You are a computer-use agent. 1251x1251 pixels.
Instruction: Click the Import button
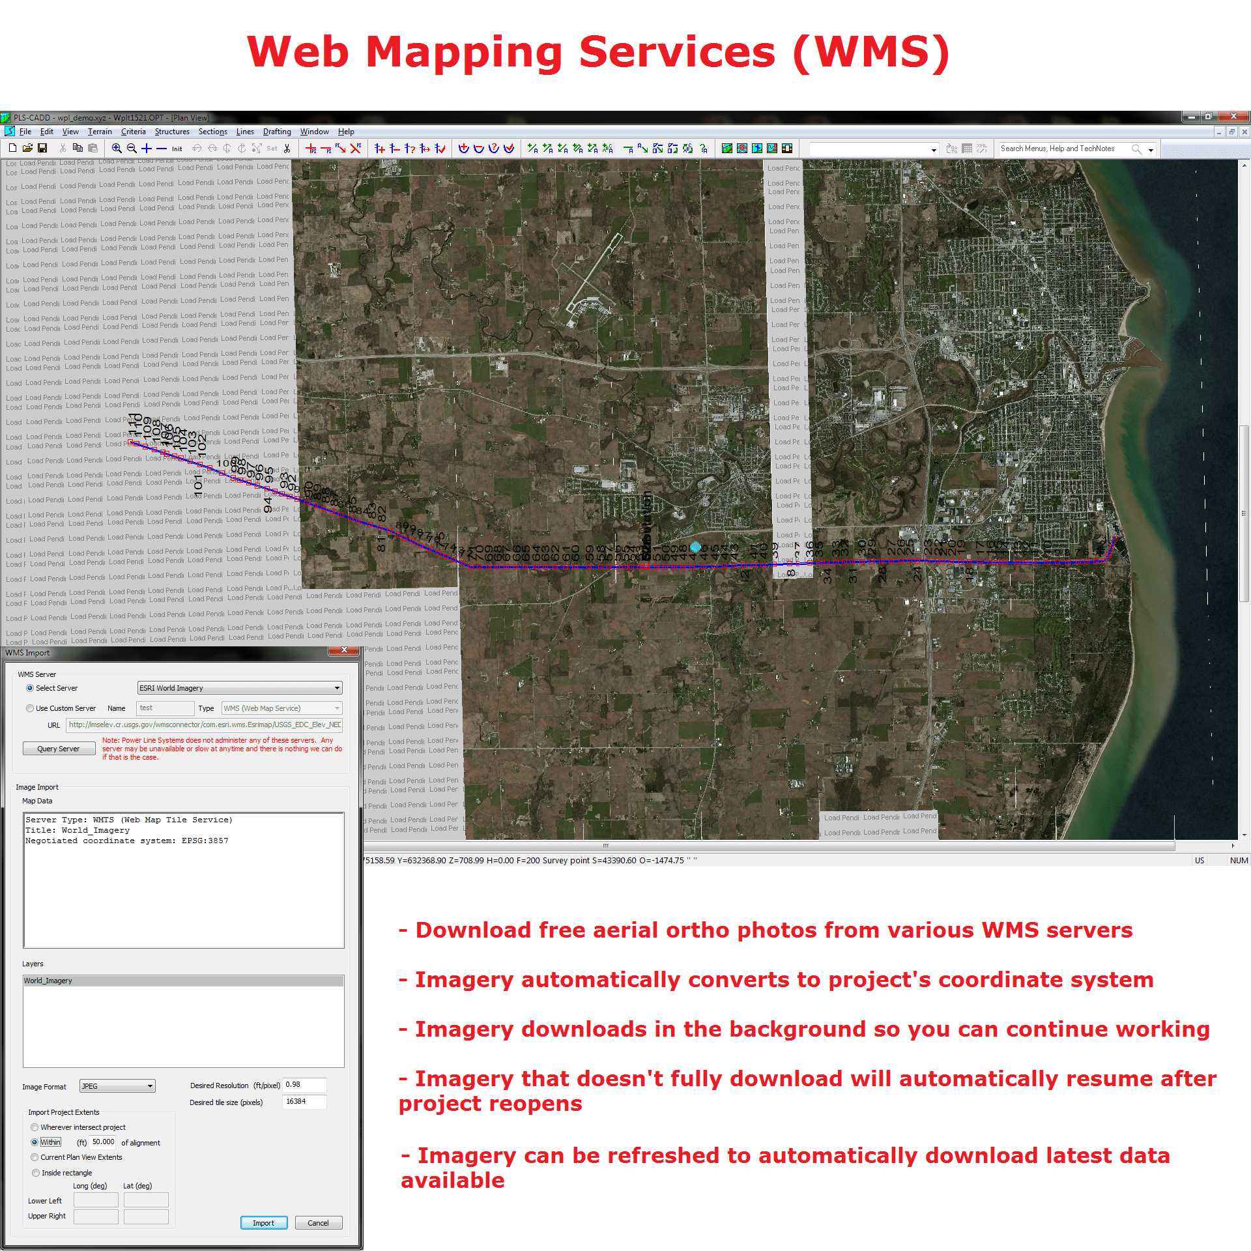[264, 1223]
